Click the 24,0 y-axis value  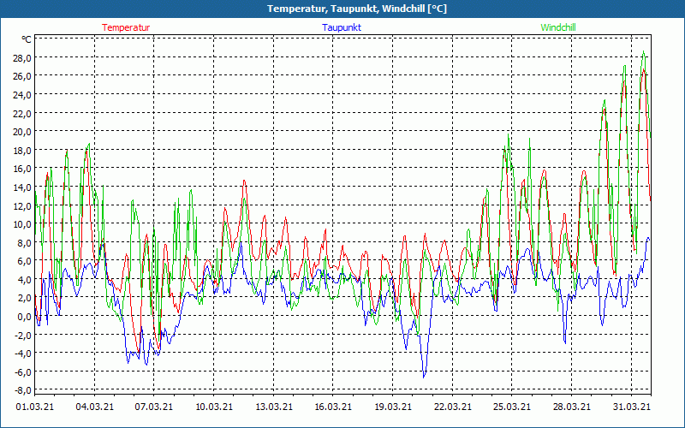pyautogui.click(x=23, y=95)
